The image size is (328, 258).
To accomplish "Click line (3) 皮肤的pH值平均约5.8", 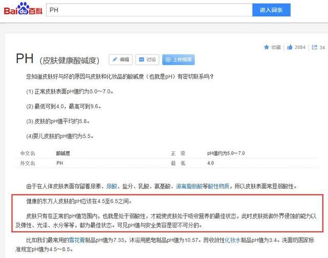I will tap(58, 121).
